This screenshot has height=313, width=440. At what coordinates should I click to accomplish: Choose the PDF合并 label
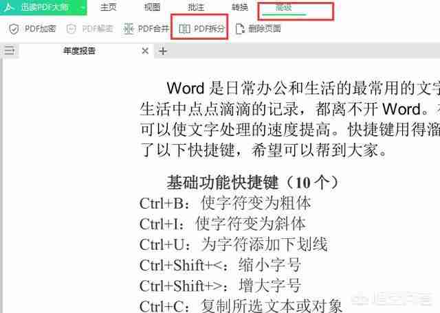click(x=154, y=28)
